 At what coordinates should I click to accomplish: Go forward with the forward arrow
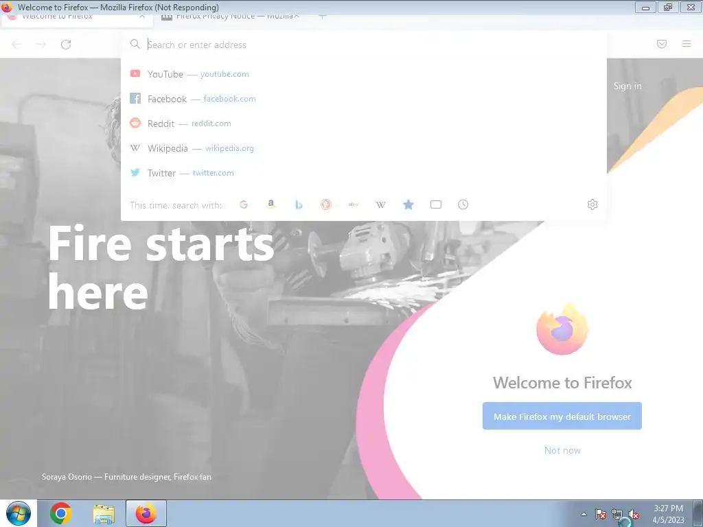coord(41,45)
